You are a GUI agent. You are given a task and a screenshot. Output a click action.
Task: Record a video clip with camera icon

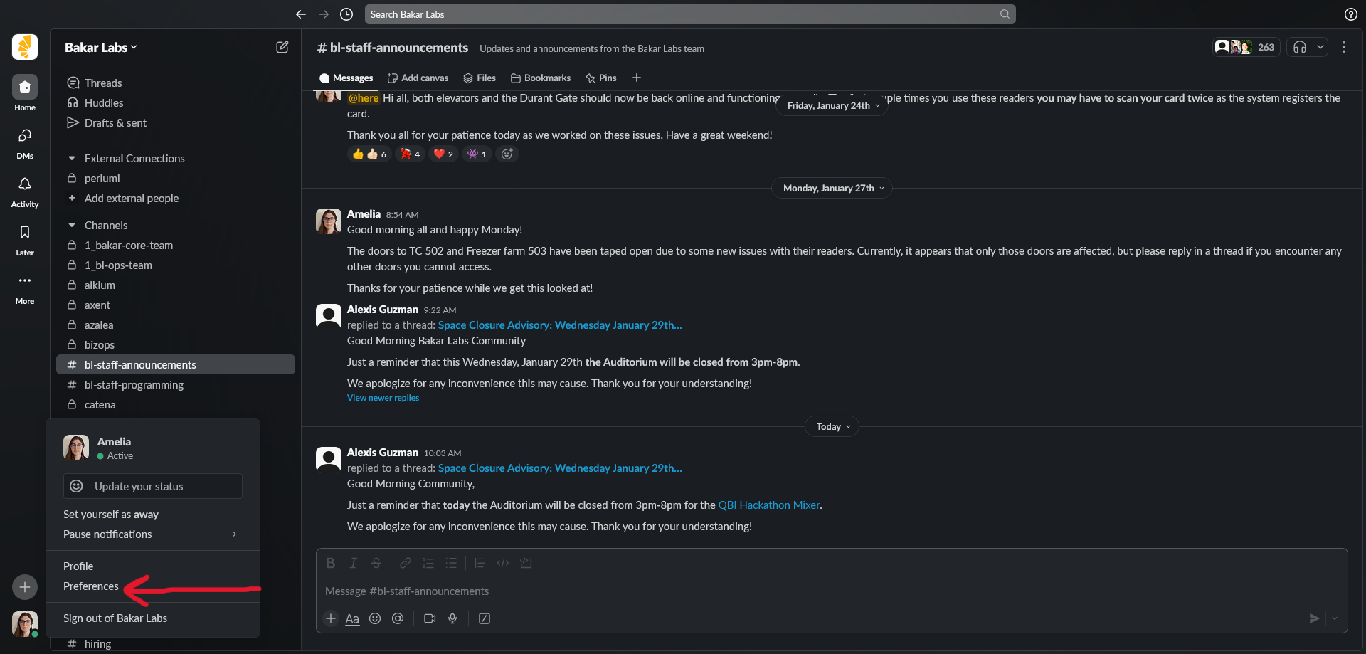click(x=430, y=618)
